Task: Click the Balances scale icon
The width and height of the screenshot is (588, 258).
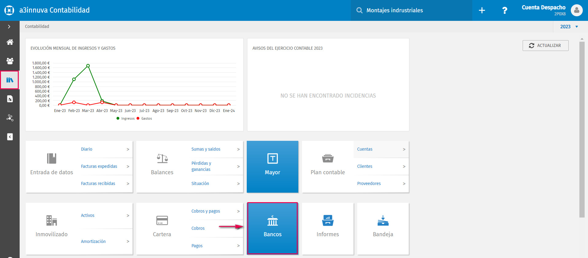Action: (162, 159)
